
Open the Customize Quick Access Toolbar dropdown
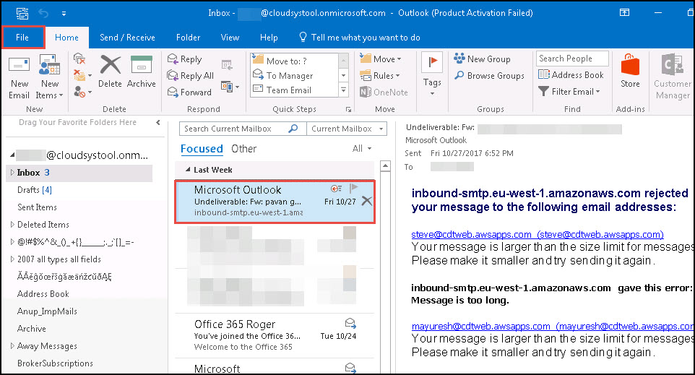click(64, 14)
